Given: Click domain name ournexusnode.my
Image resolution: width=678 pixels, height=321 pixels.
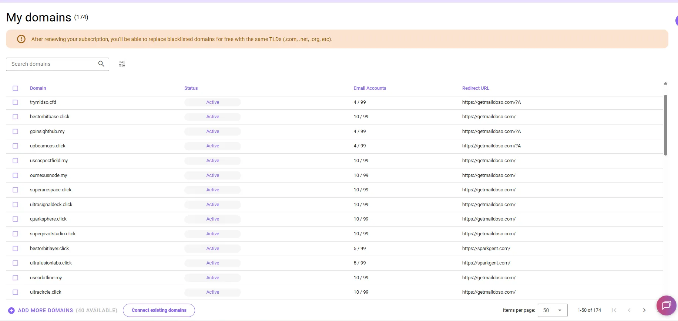Looking at the screenshot, I should [48, 175].
